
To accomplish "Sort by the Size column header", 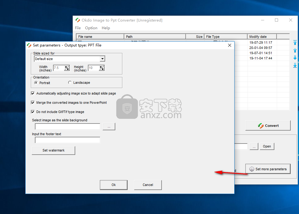I will (195, 37).
